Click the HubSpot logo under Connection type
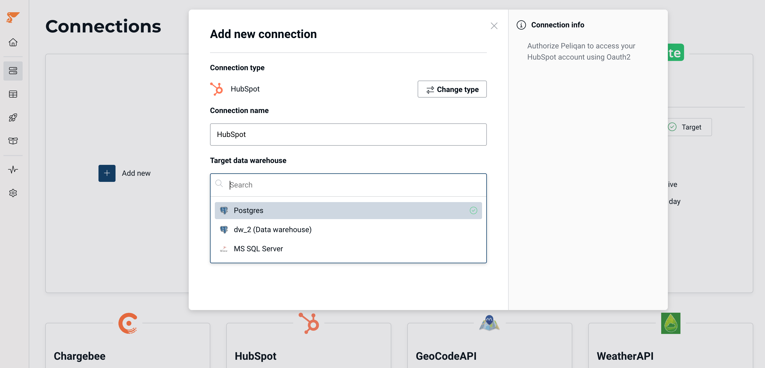 coord(216,89)
